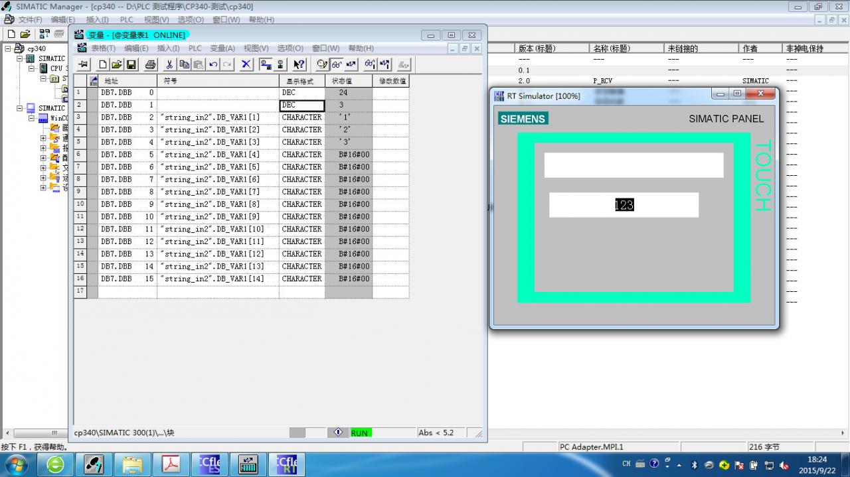Click the CPU operating mode icon in variable toolbar
850x477 pixels.
point(280,64)
